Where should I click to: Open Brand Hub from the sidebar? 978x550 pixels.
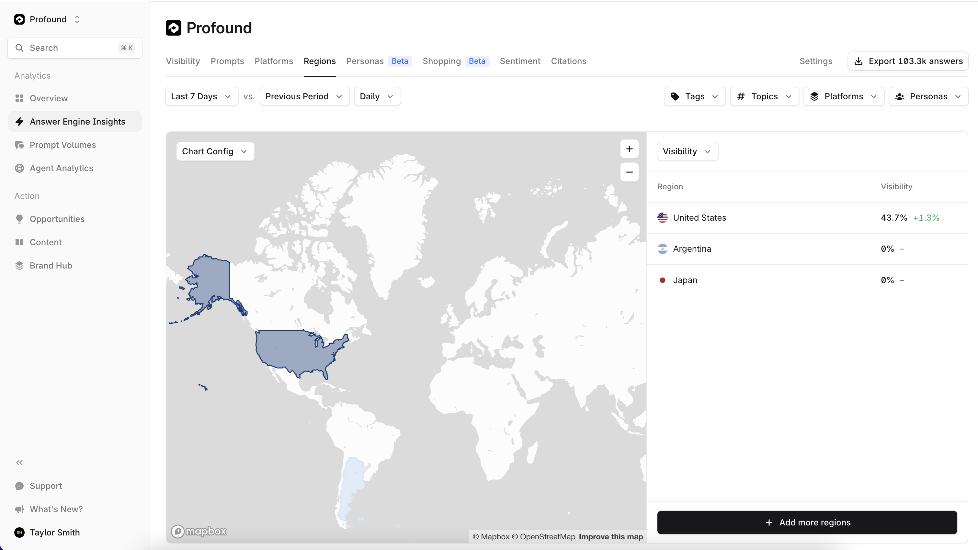tap(51, 266)
